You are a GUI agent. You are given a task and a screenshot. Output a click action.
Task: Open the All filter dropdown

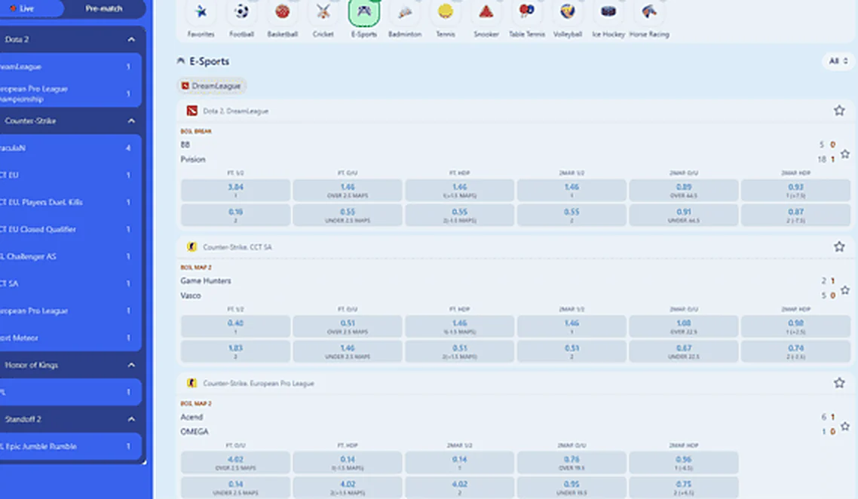(x=838, y=61)
